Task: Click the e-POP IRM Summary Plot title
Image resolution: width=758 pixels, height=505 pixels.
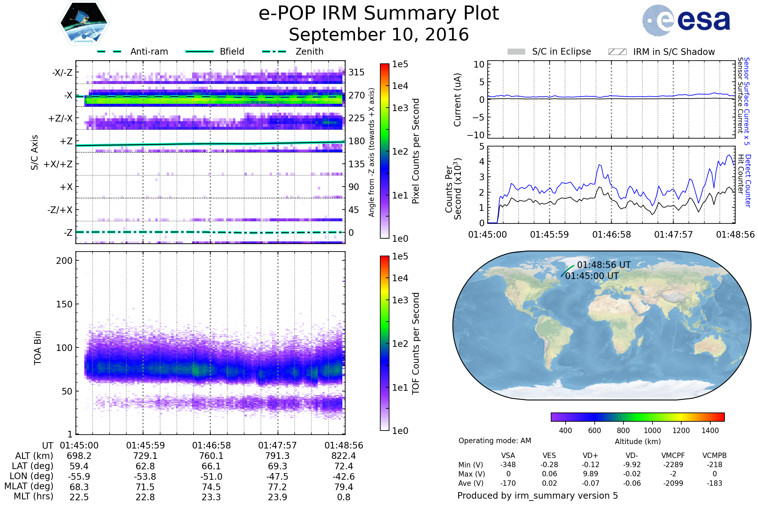Action: pyautogui.click(x=379, y=14)
